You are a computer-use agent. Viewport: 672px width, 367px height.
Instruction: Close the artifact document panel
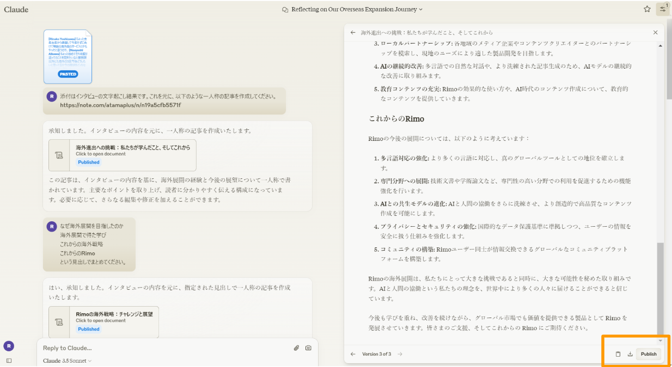coord(655,33)
